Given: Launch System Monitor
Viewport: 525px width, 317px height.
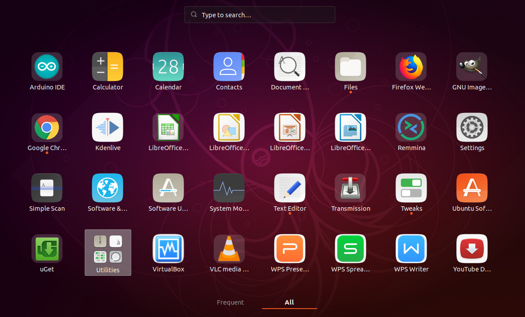Looking at the screenshot, I should [x=229, y=188].
